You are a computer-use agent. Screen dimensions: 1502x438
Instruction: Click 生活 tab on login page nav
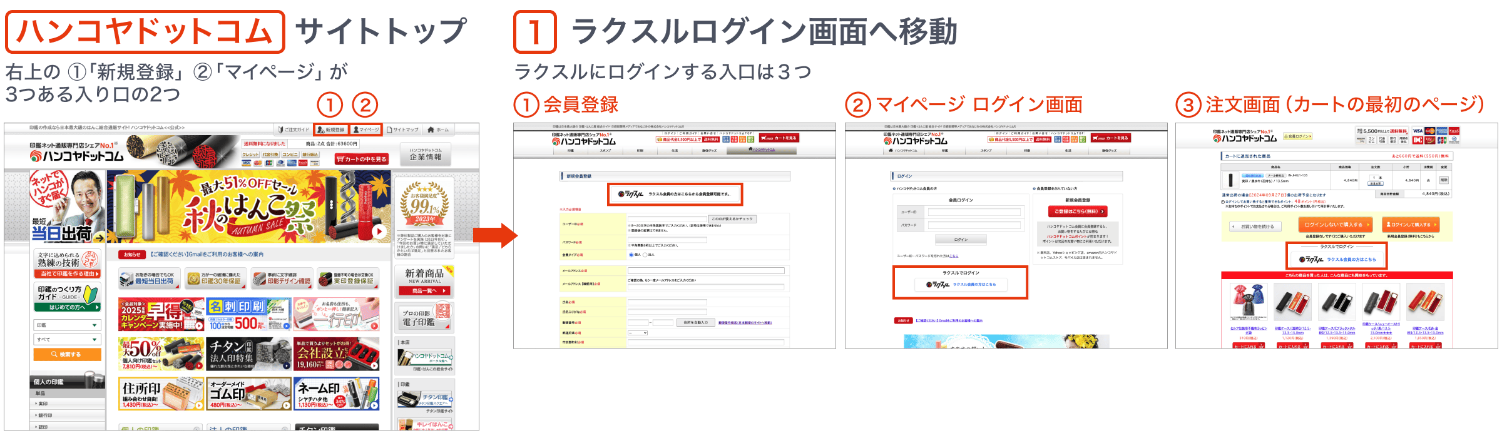[1068, 150]
